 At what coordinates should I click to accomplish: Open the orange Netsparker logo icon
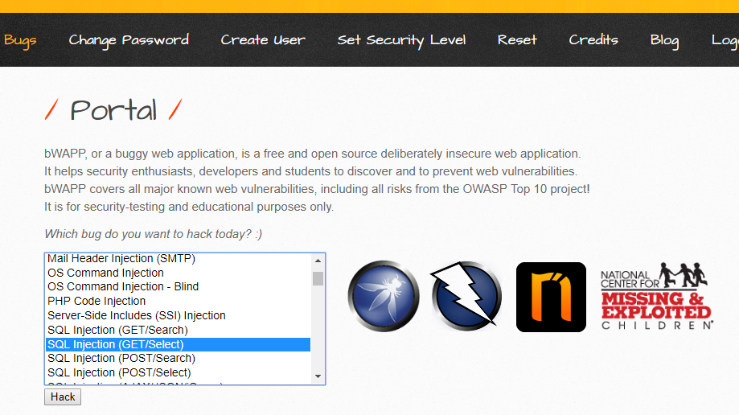[x=551, y=297]
